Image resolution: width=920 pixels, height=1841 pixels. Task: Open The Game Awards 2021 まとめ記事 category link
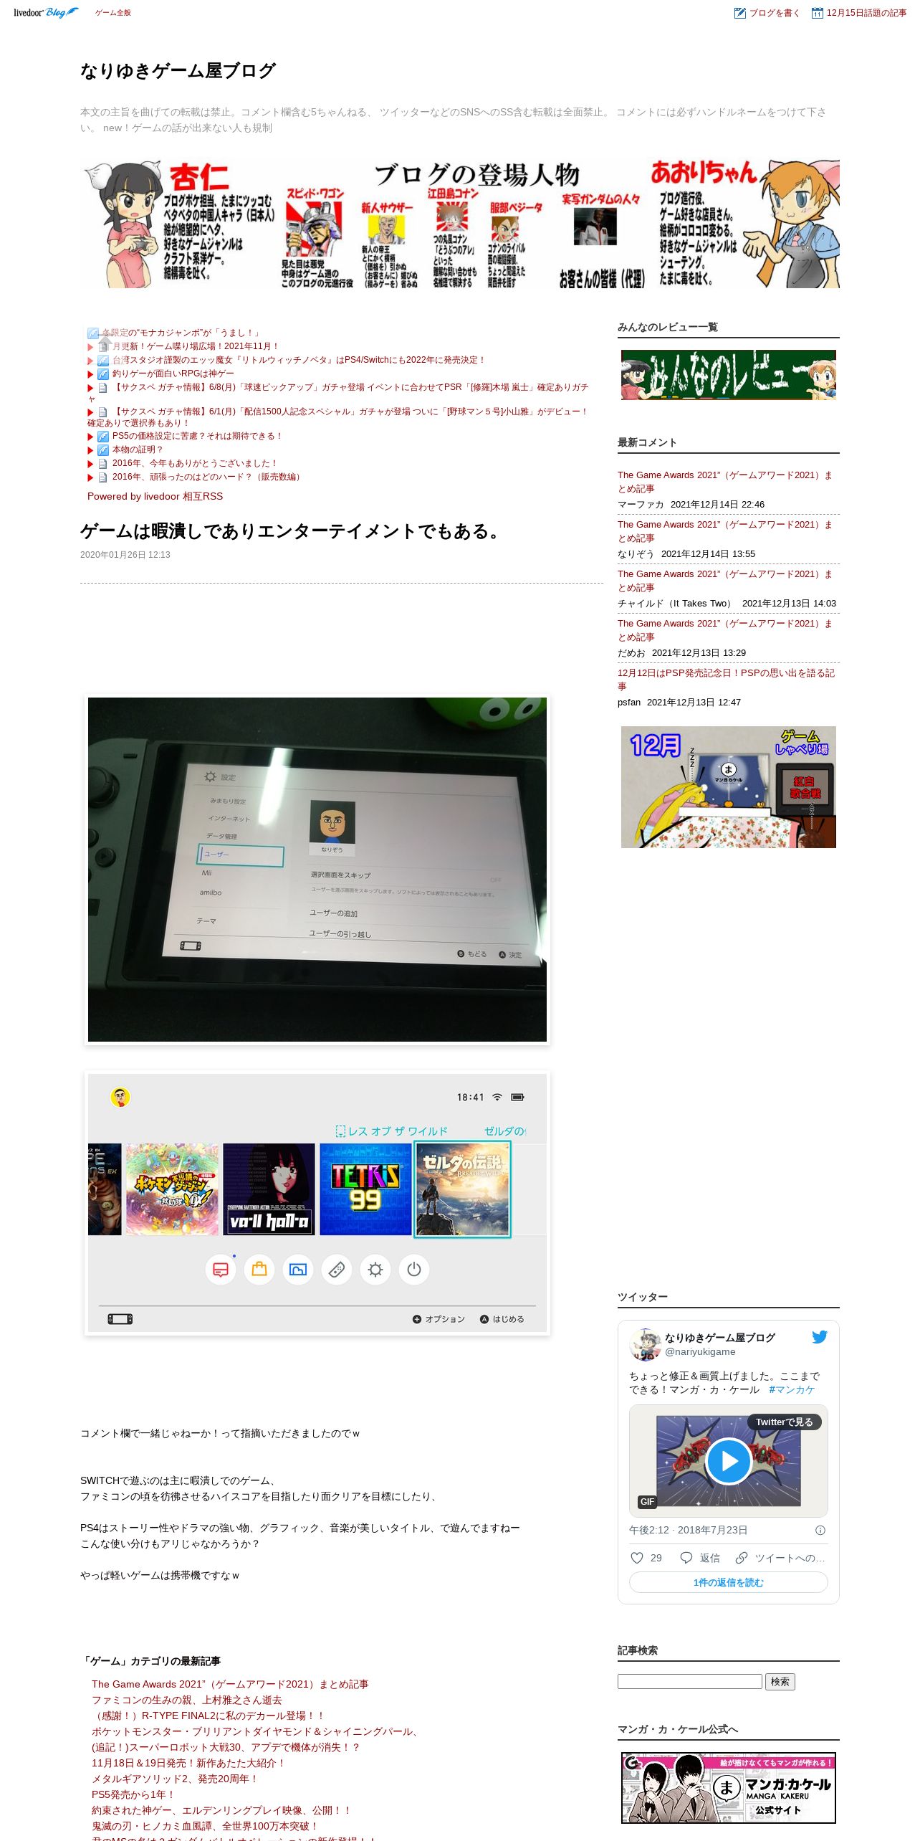click(x=230, y=1684)
